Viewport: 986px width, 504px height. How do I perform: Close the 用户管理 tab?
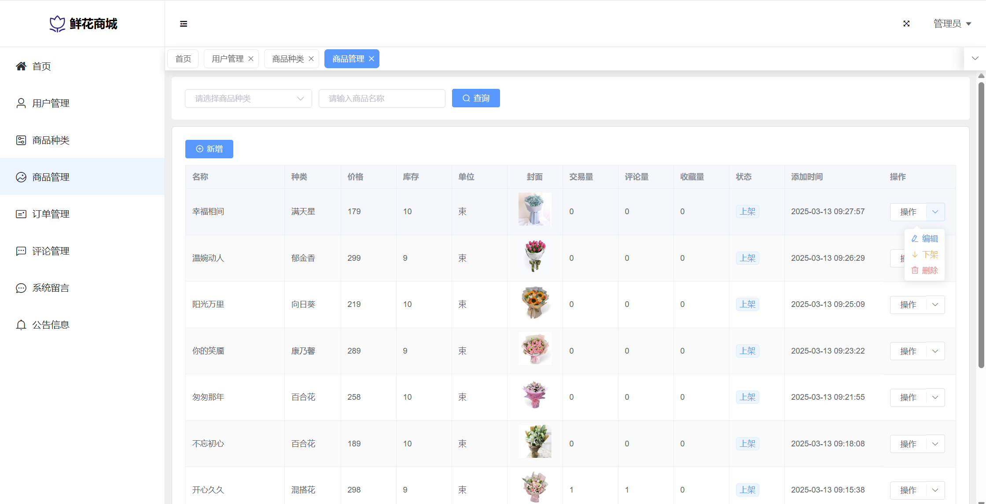(x=251, y=59)
